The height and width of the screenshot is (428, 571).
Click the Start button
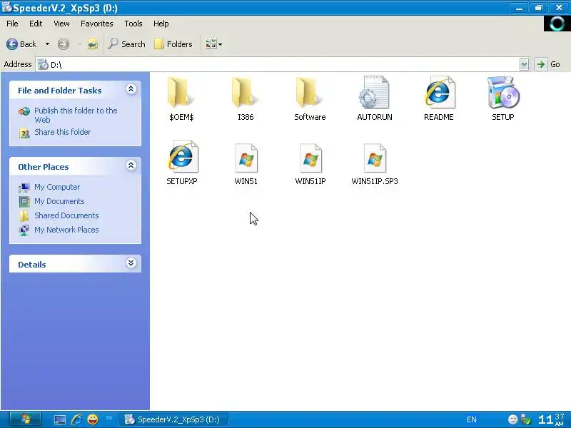pyautogui.click(x=26, y=419)
